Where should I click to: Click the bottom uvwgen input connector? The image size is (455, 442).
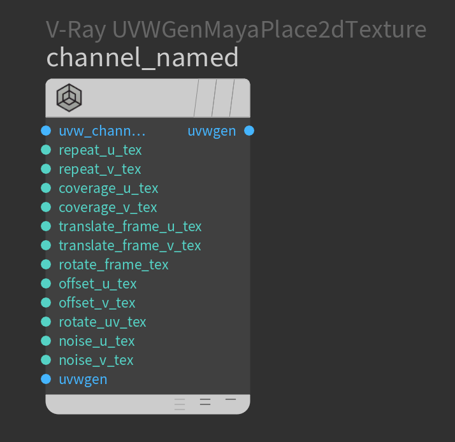click(46, 379)
